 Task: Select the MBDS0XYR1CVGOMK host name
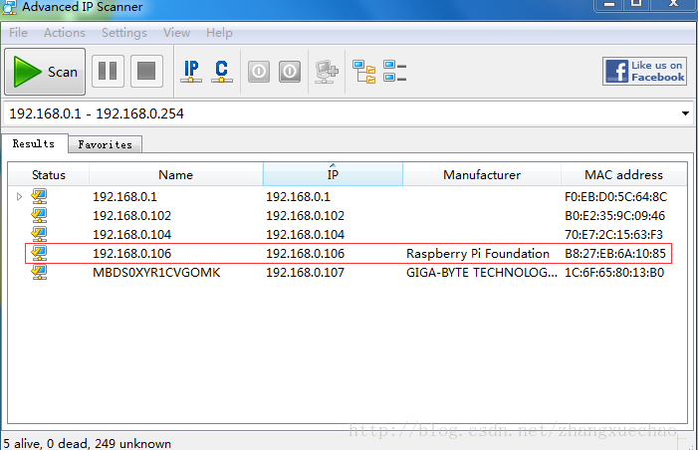coord(156,273)
